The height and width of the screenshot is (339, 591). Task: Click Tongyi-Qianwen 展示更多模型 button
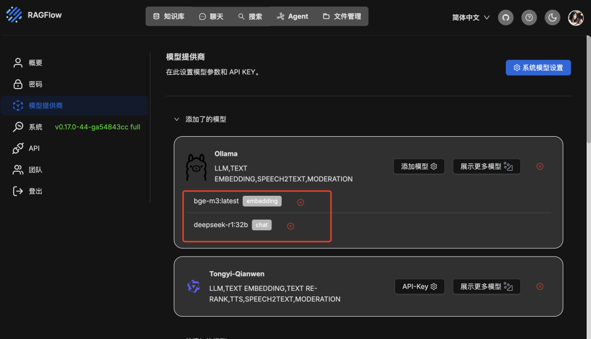[486, 287]
